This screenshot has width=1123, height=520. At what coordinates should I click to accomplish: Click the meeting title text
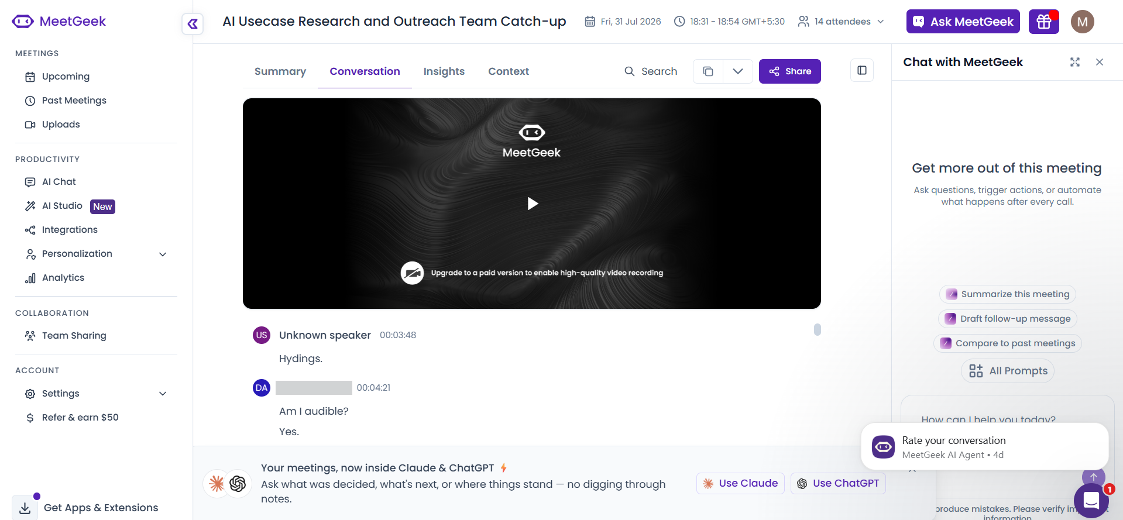[x=394, y=22]
